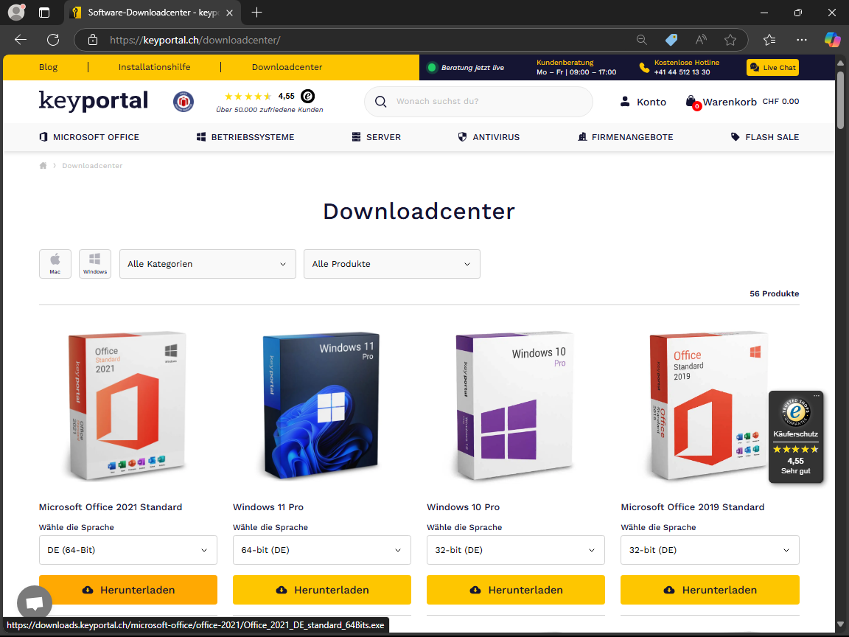The height and width of the screenshot is (637, 849).
Task: Click the home breadcrumb icon
Action: 43,166
